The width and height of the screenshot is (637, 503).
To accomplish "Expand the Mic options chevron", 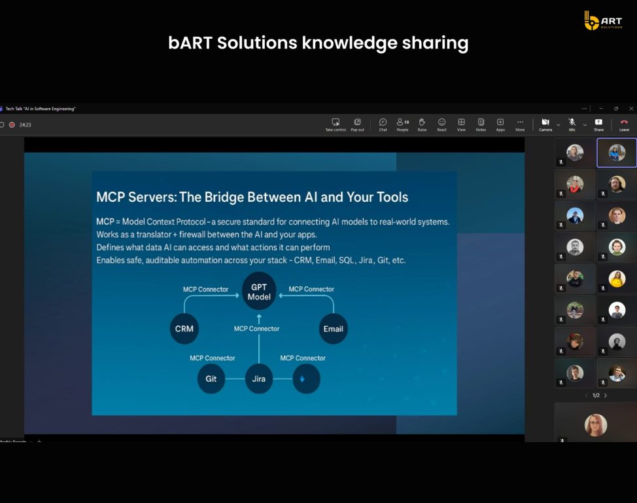I will 585,124.
